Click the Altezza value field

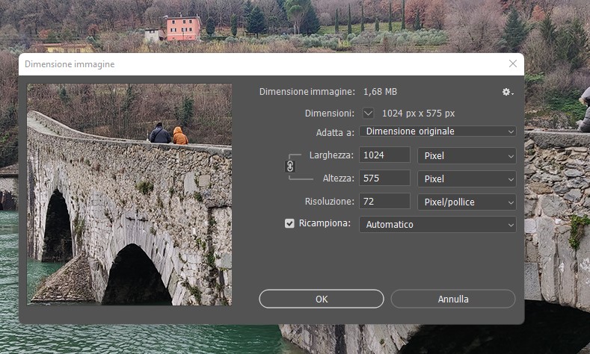click(x=384, y=179)
